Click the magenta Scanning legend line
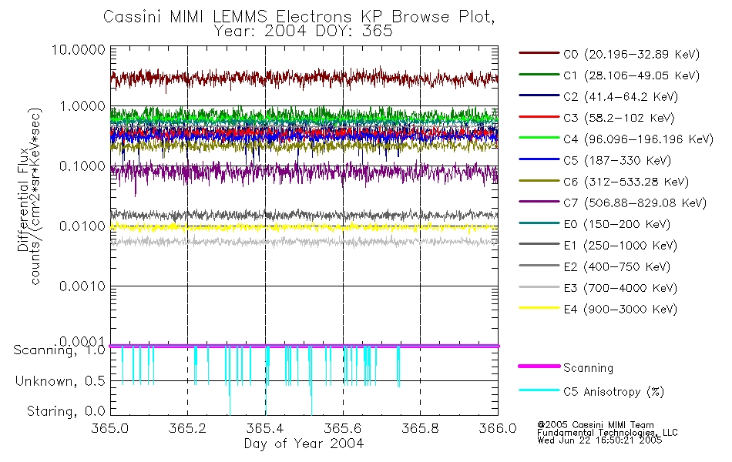 [539, 367]
